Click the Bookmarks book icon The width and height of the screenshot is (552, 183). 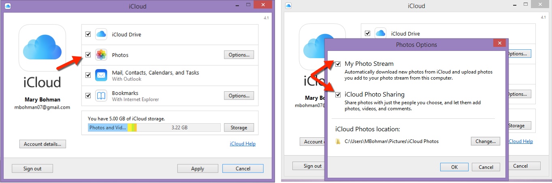tap(101, 96)
